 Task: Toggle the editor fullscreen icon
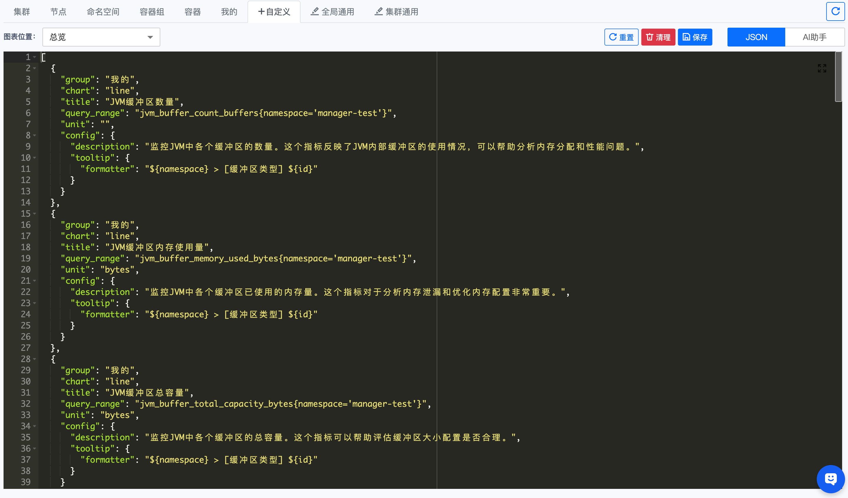click(x=821, y=68)
